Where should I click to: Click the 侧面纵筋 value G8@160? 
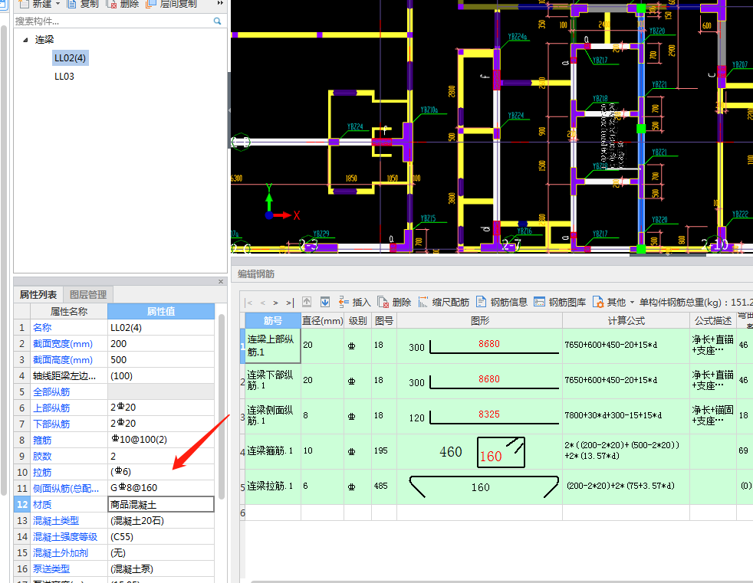click(161, 488)
